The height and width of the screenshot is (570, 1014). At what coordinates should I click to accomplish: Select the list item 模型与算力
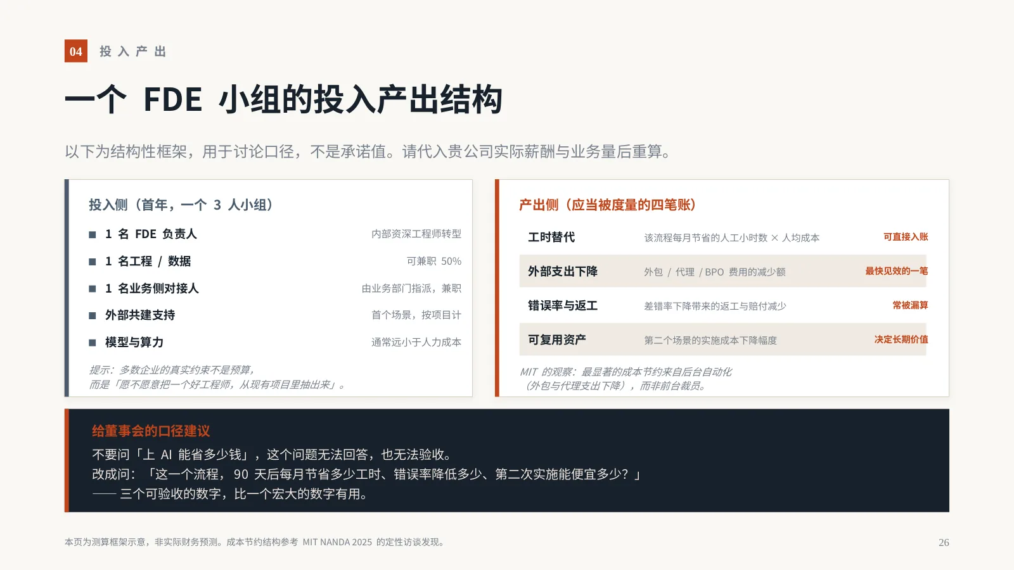pyautogui.click(x=134, y=343)
